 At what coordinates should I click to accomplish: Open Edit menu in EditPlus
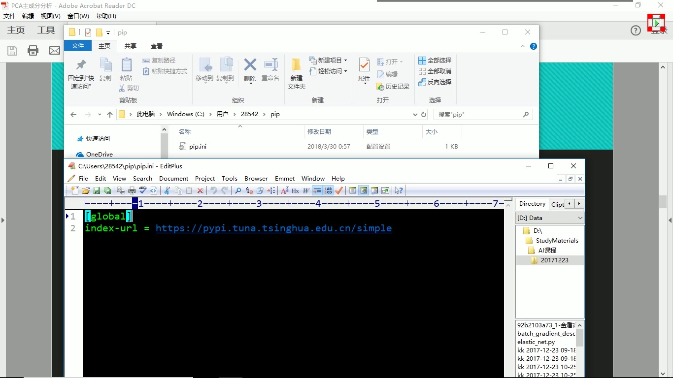coord(101,178)
